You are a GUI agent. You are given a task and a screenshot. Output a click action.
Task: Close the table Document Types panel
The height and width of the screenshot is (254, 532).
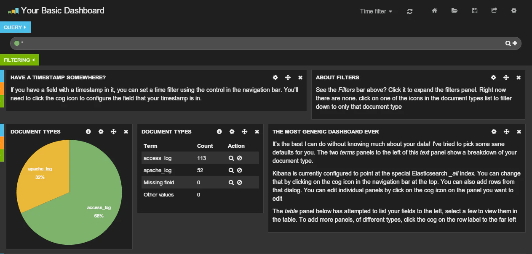click(x=257, y=131)
